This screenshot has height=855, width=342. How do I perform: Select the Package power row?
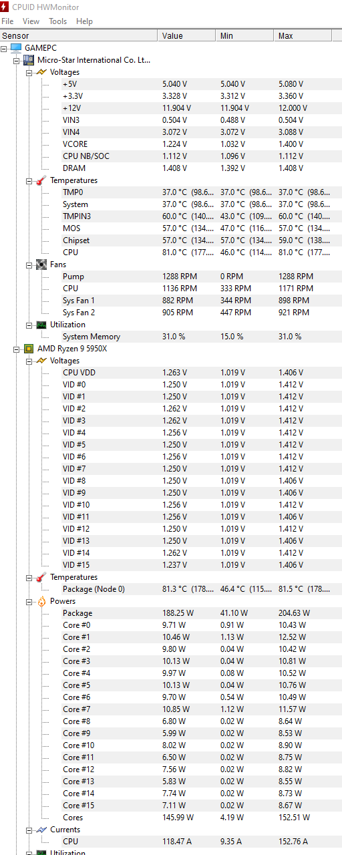(x=201, y=613)
